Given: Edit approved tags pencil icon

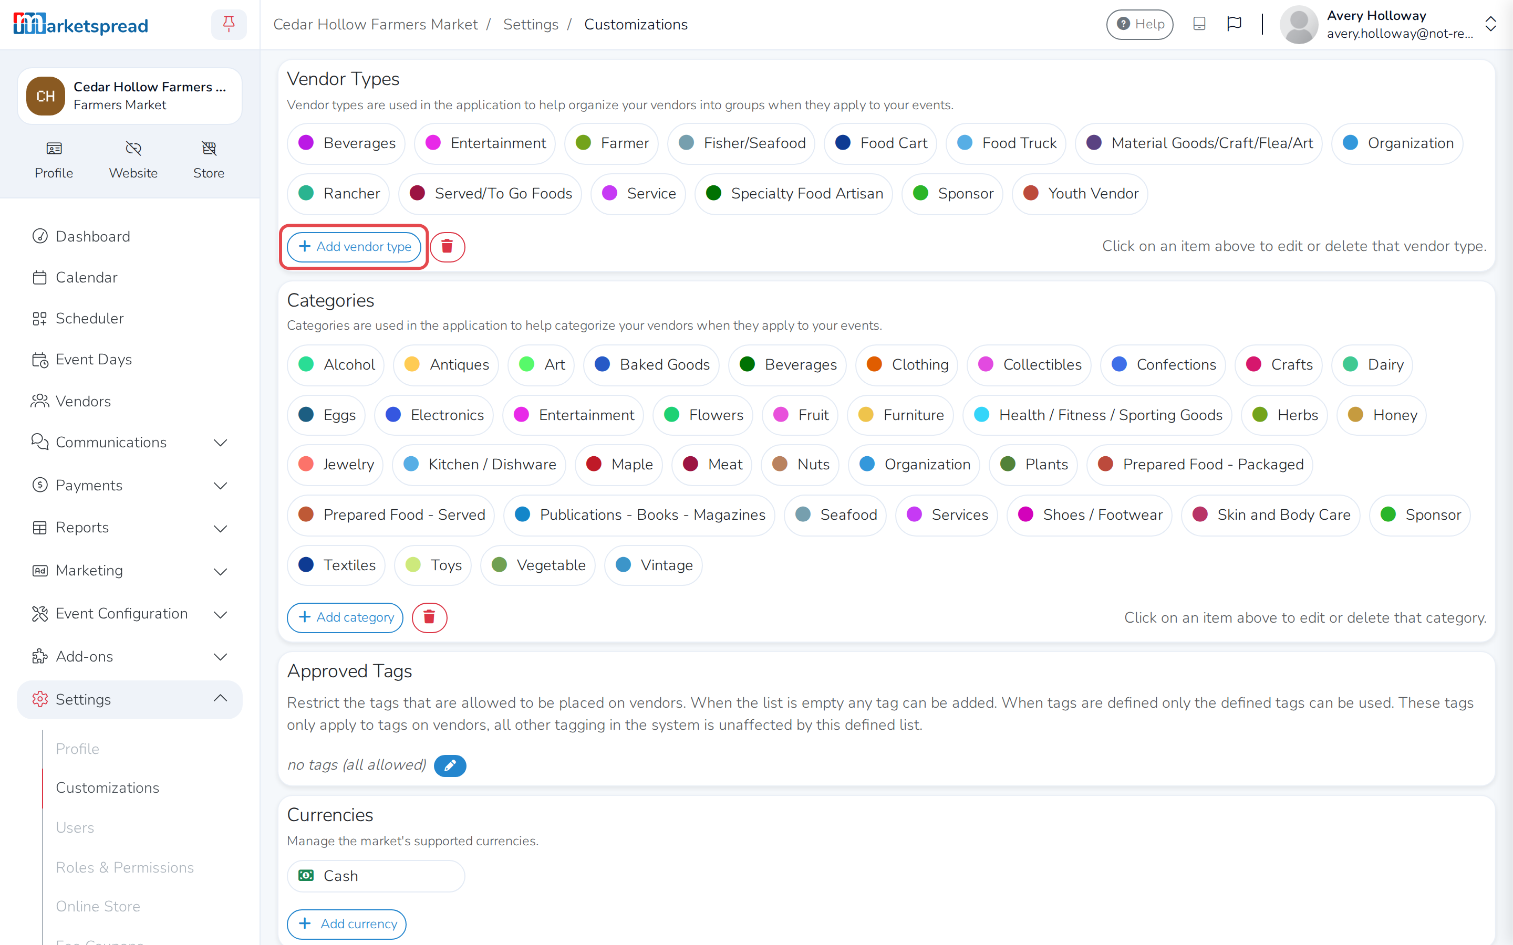Looking at the screenshot, I should tap(450, 765).
